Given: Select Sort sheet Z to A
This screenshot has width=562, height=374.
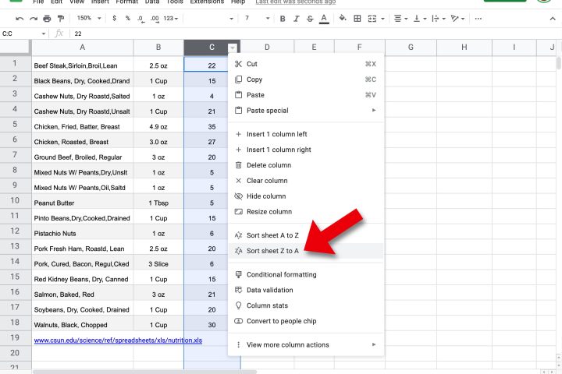Looking at the screenshot, I should click(306, 251).
